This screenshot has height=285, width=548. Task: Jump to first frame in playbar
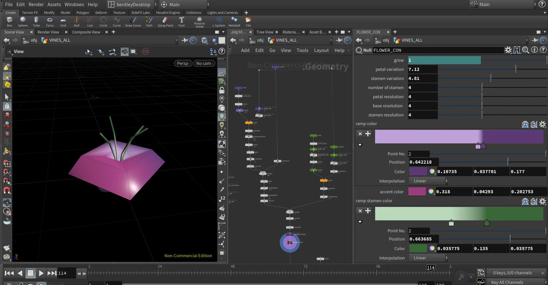pyautogui.click(x=9, y=273)
